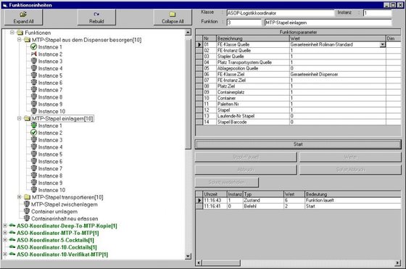The width and height of the screenshot is (406, 269).
Task: Click gear icon of einlagern Instance 6
Action: click(x=33, y=161)
